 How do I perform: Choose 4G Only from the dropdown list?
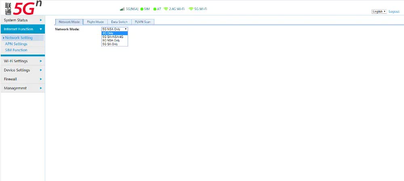pos(115,33)
